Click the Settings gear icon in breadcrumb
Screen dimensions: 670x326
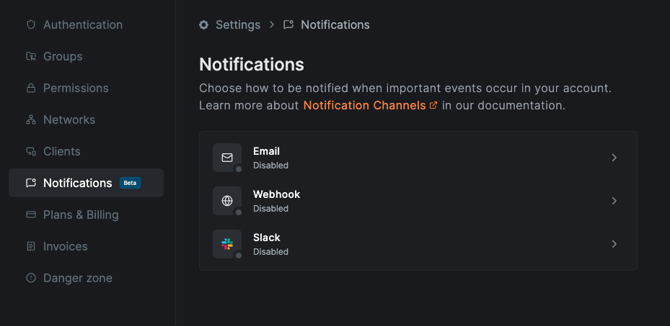tap(204, 24)
